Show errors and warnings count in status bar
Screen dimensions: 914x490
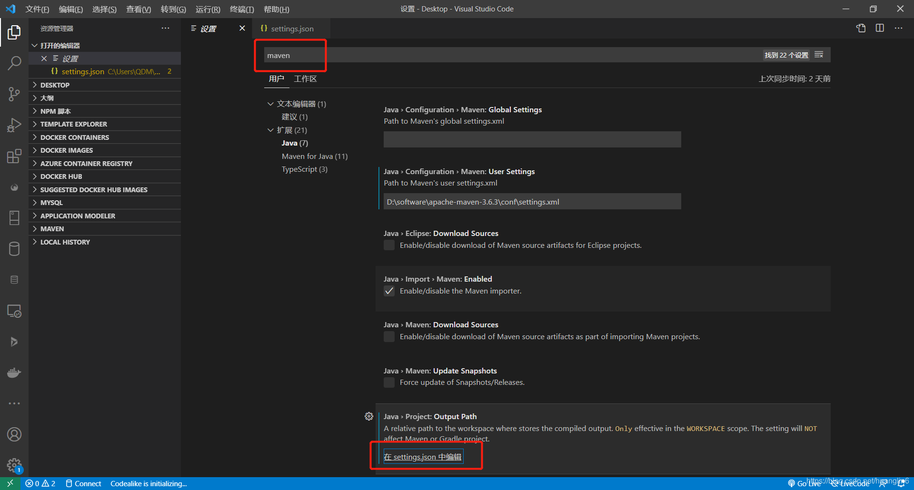click(40, 483)
